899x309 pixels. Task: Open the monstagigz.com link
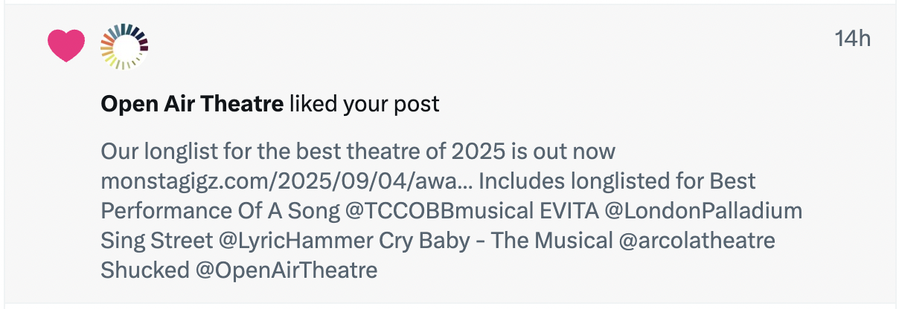275,181
